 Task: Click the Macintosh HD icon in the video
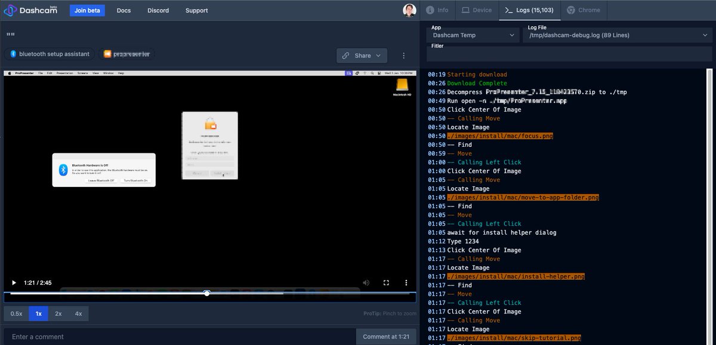402,87
